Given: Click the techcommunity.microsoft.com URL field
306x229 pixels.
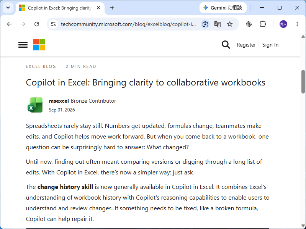Looking at the screenshot, I should (128, 24).
